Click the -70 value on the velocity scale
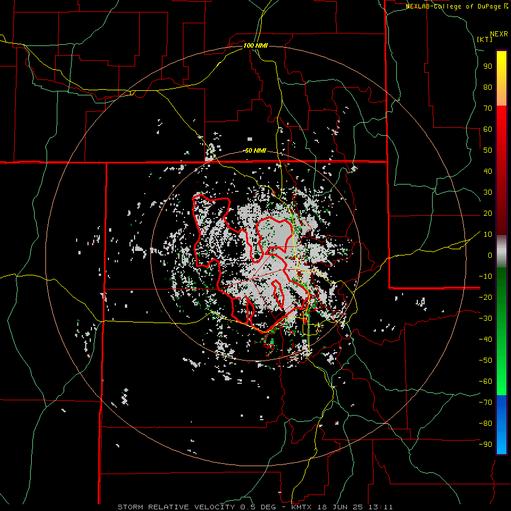511x511 pixels. coord(485,403)
